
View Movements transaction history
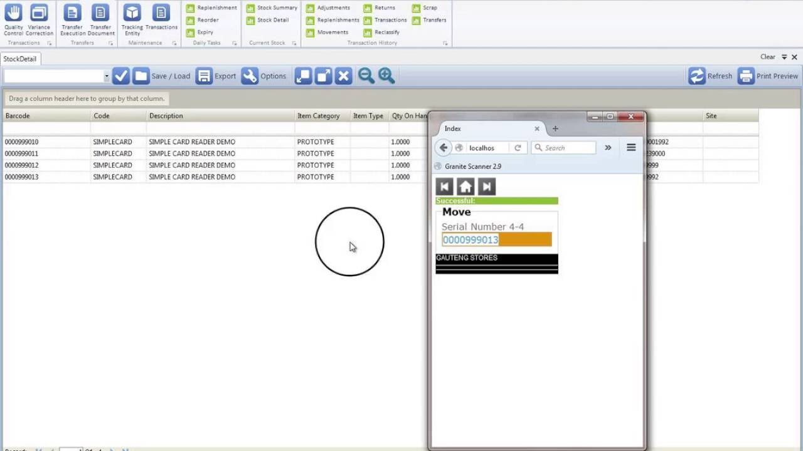point(327,32)
